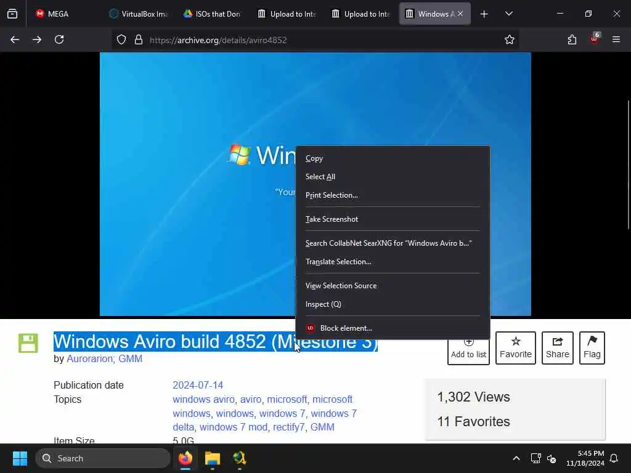Click the Firefox taskbar icon
This screenshot has width=631, height=473.
[185, 458]
